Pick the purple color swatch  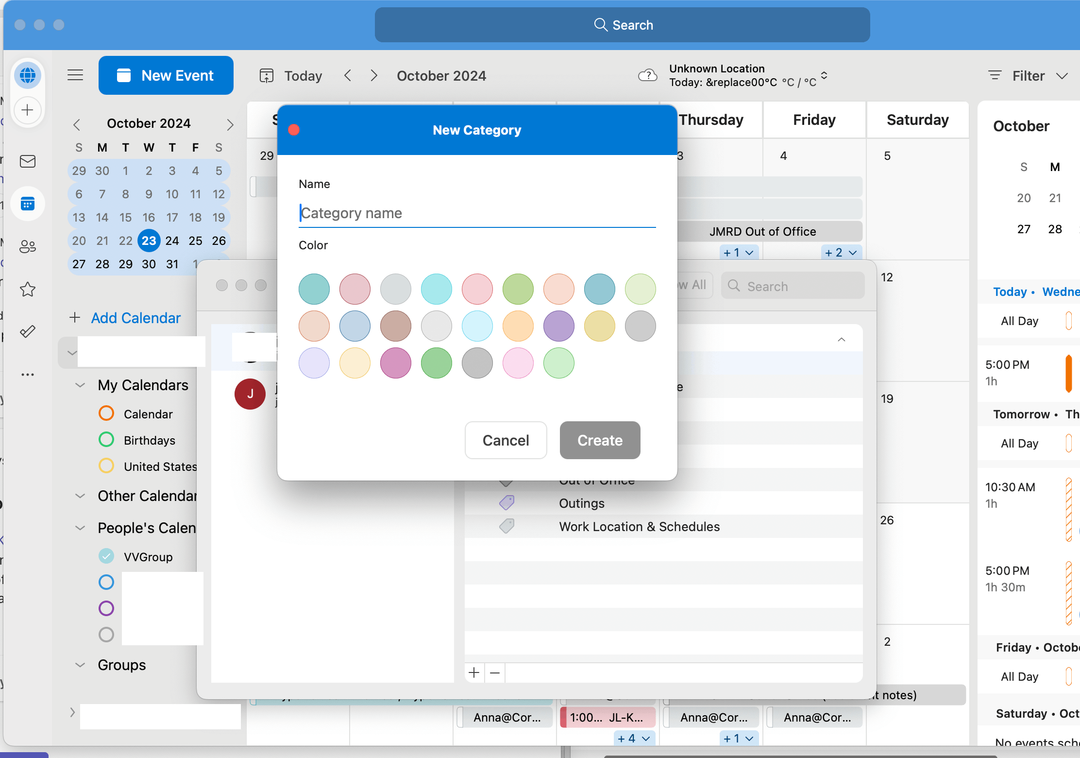click(x=558, y=326)
